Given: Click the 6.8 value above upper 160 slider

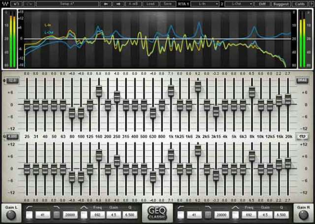Looking at the screenshot, I should pyautogui.click(x=99, y=74).
